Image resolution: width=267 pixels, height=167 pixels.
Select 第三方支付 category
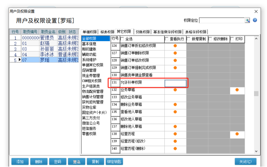pos(91,118)
